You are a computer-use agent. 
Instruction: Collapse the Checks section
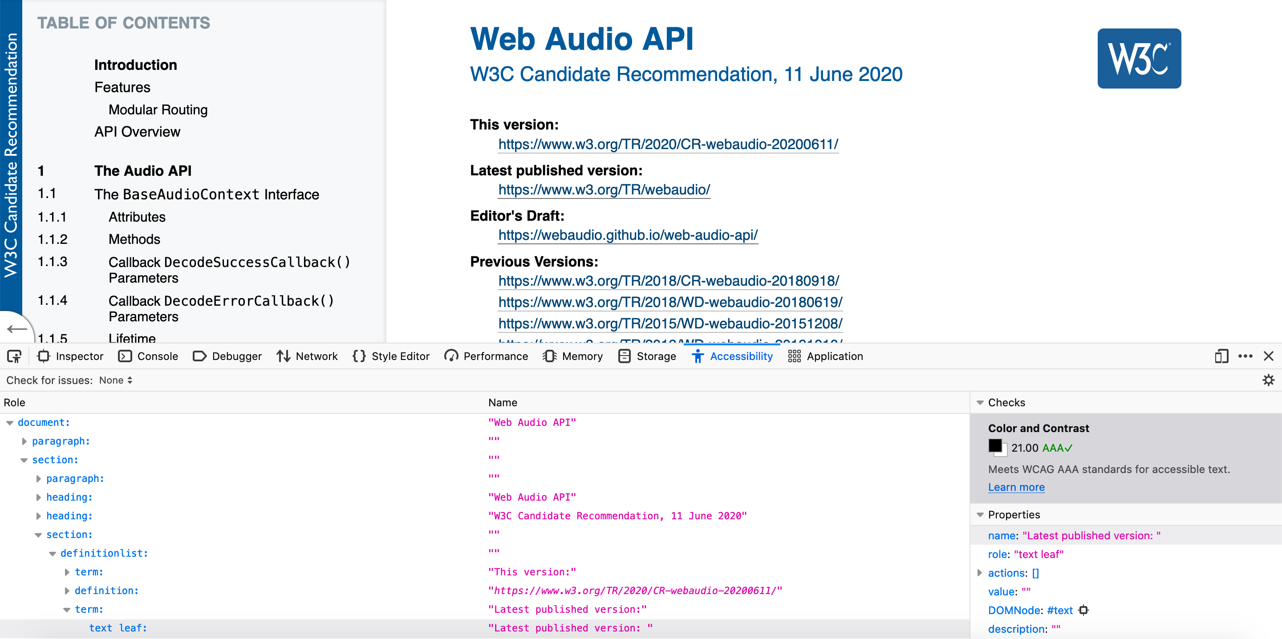coord(980,403)
